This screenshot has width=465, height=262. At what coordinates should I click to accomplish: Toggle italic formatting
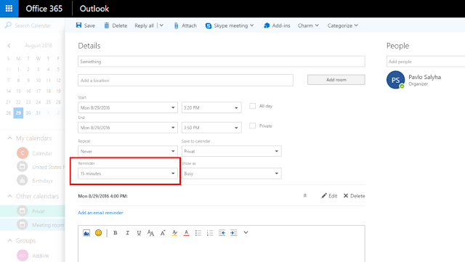(x=127, y=233)
